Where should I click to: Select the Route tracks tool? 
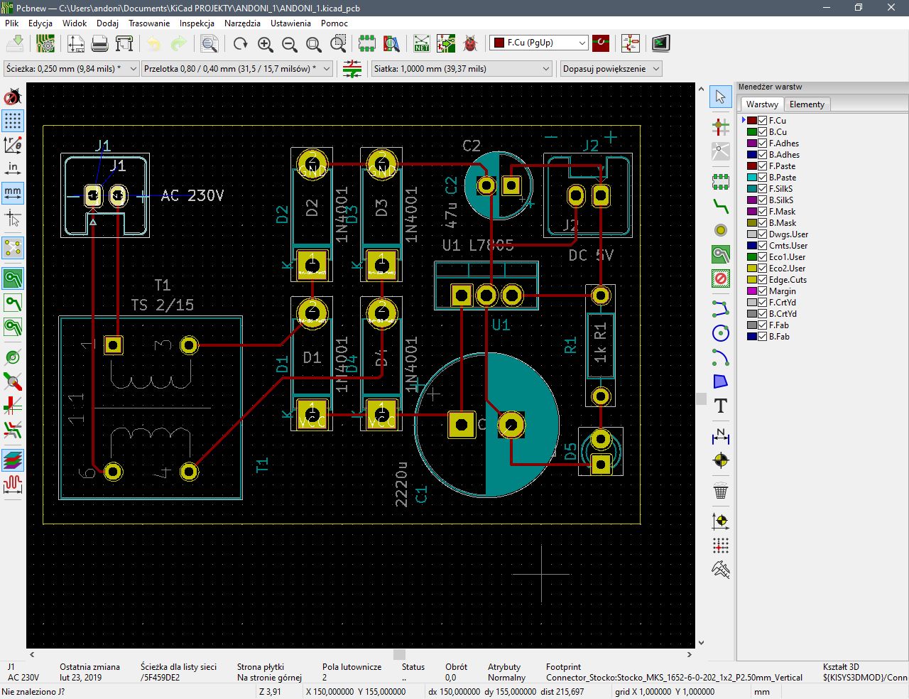[x=721, y=206]
